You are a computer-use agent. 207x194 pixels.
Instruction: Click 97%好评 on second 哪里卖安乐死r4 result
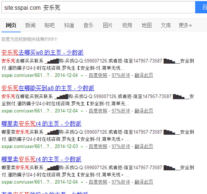(121, 182)
